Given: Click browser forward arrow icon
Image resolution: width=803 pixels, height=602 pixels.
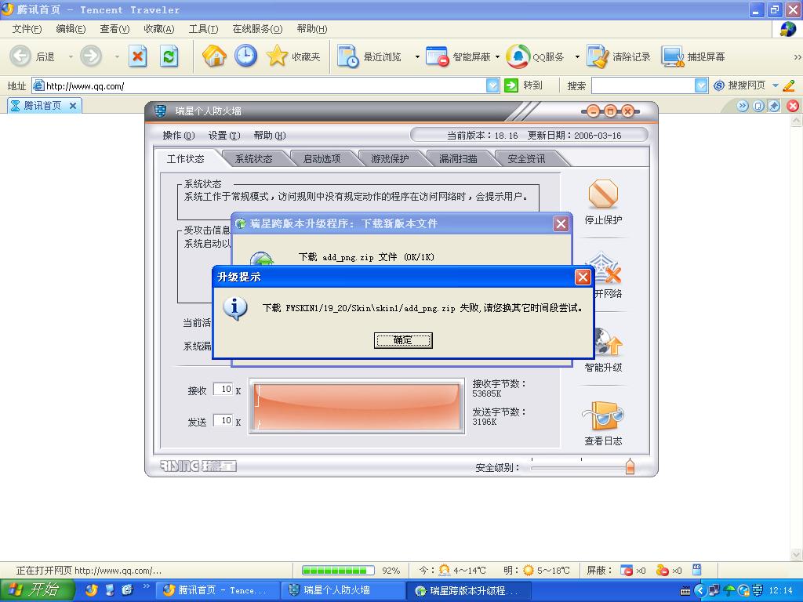Looking at the screenshot, I should [91, 56].
